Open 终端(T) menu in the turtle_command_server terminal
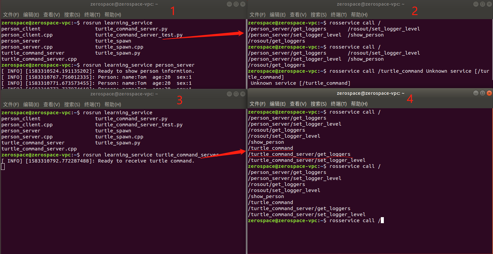 (92, 105)
